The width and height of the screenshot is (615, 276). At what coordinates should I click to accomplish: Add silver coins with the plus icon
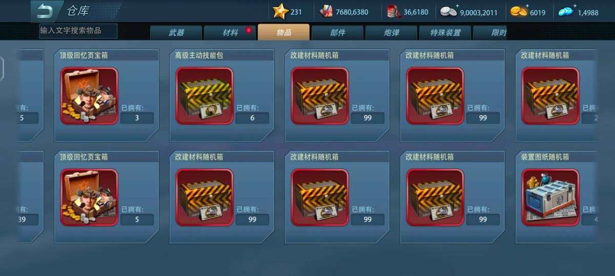[458, 6]
